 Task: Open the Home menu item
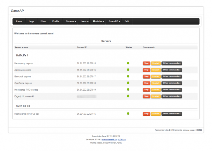pos(19,21)
